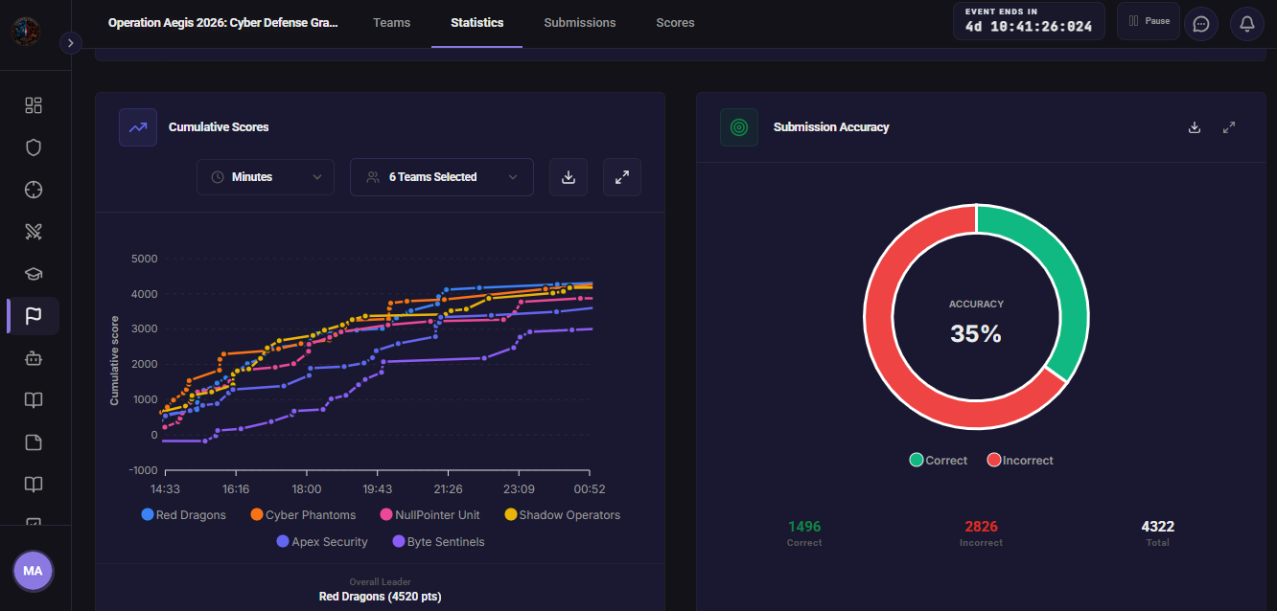Click the Red Dragons (4520 pts) leader text
The image size is (1277, 611).
point(380,597)
